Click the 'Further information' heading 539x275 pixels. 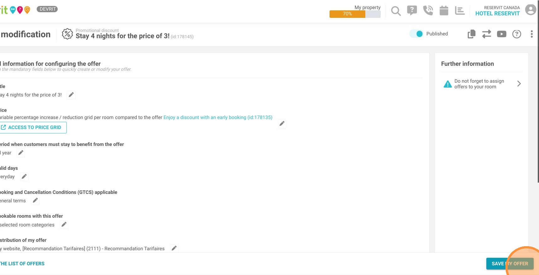pos(468,64)
